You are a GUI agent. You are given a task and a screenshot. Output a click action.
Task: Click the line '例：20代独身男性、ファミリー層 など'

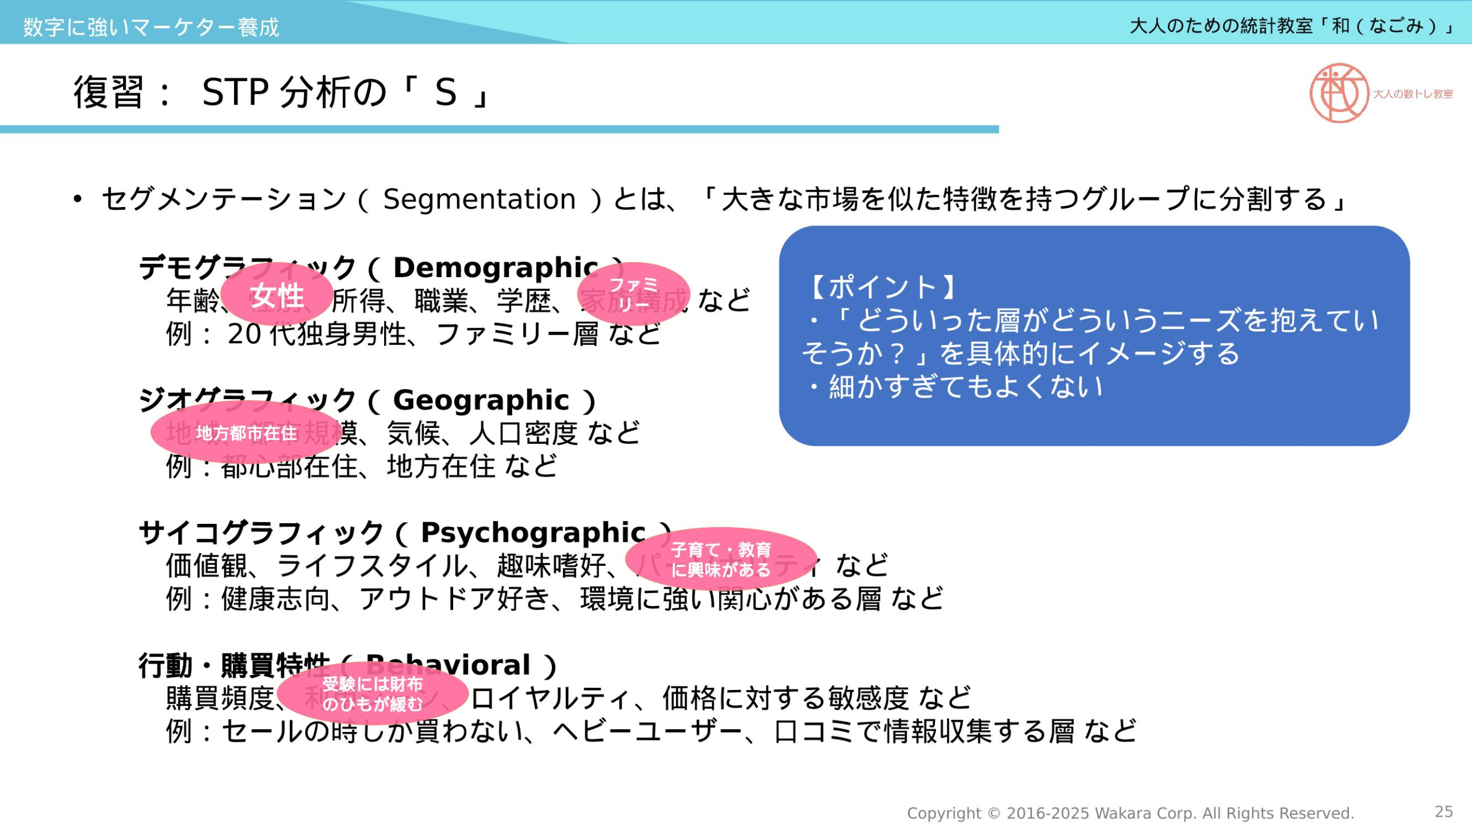tap(414, 334)
